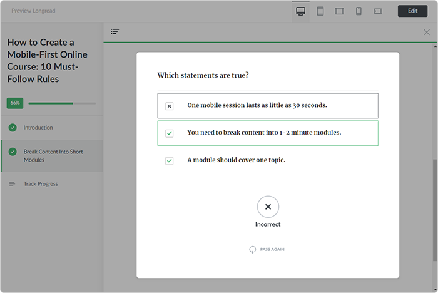This screenshot has width=438, height=293.
Task: Click the scrollbar down arrow
Action: [435, 290]
